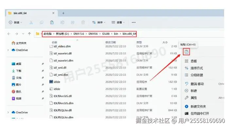Screen dimensions: 229x128
Task: Open 视频 Videos in sidebar
Action: pyautogui.click(x=16, y=99)
